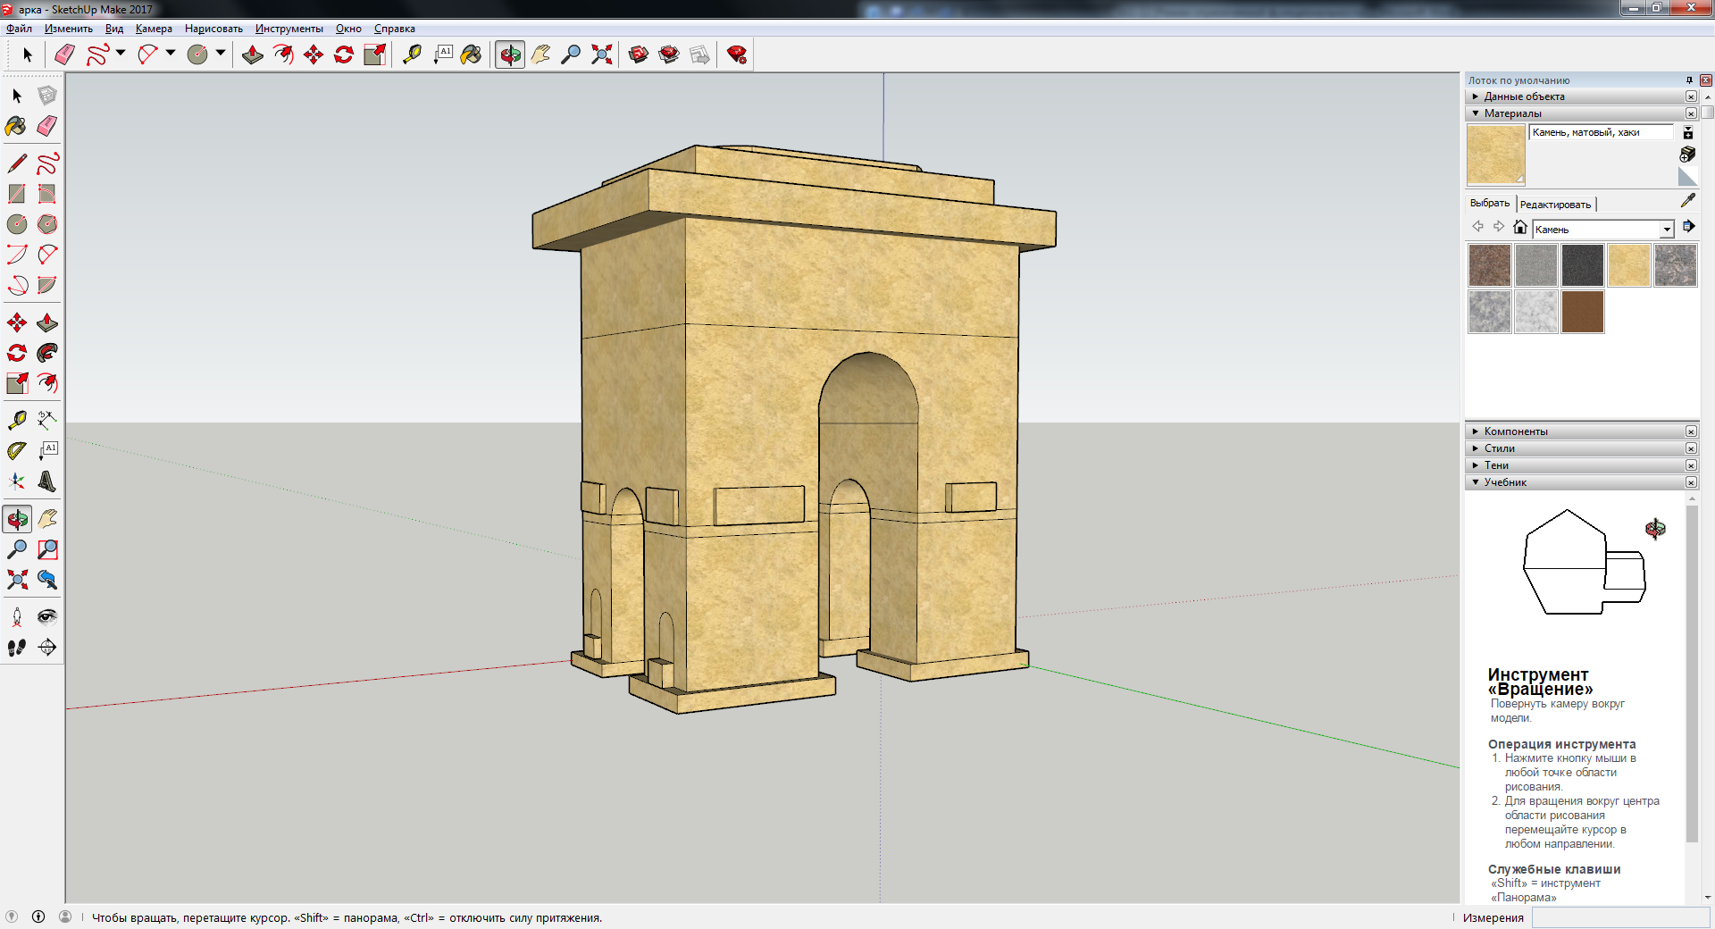Open dropdown arrow beside the freehand line tool
The width and height of the screenshot is (1715, 929).
pos(121,53)
